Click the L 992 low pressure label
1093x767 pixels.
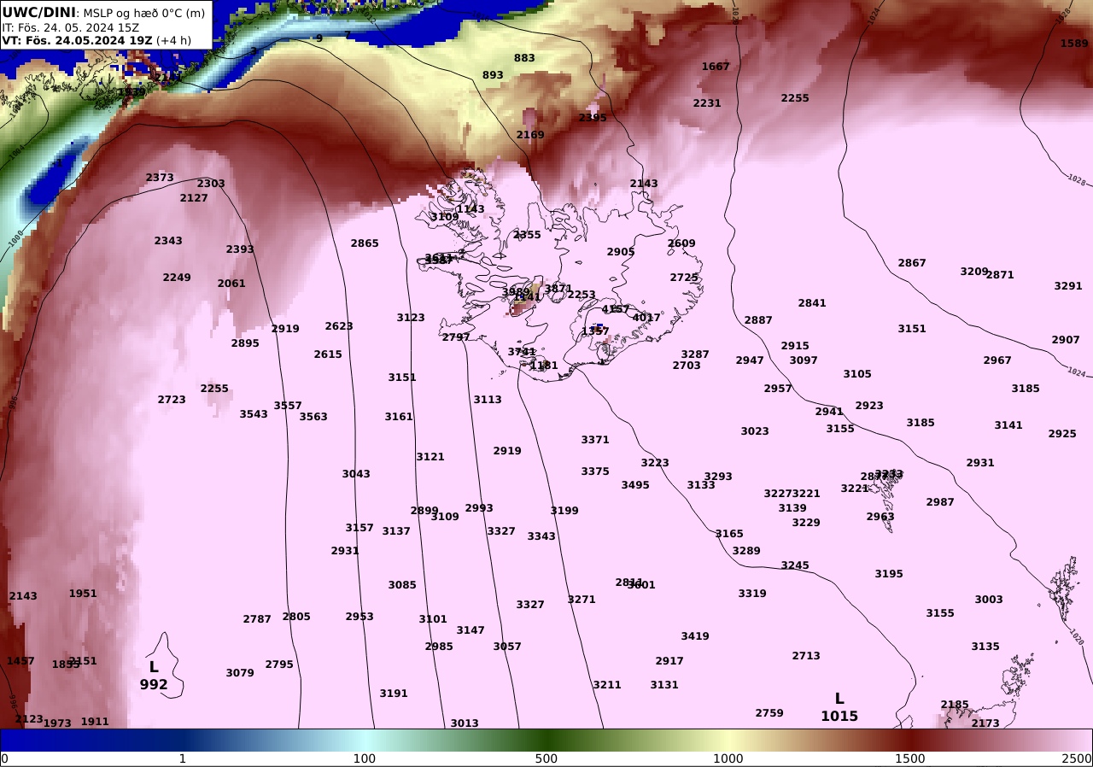tap(154, 676)
